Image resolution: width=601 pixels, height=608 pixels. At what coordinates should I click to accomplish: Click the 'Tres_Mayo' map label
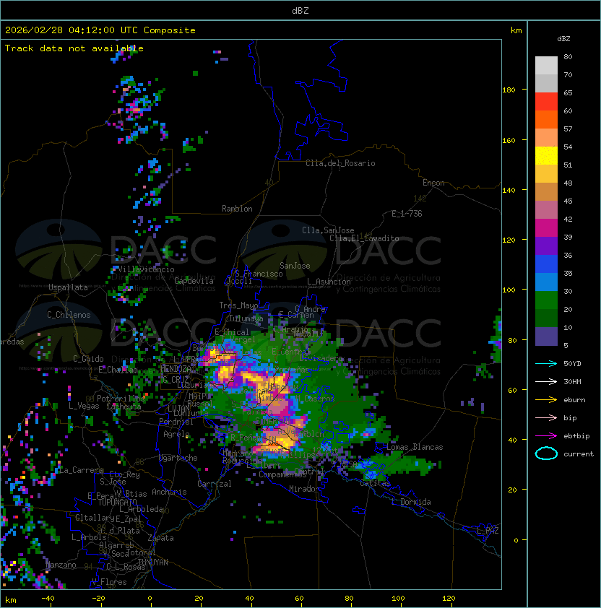(x=238, y=305)
